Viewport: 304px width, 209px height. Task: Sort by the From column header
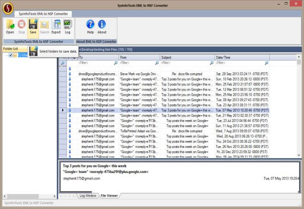[x=139, y=58]
